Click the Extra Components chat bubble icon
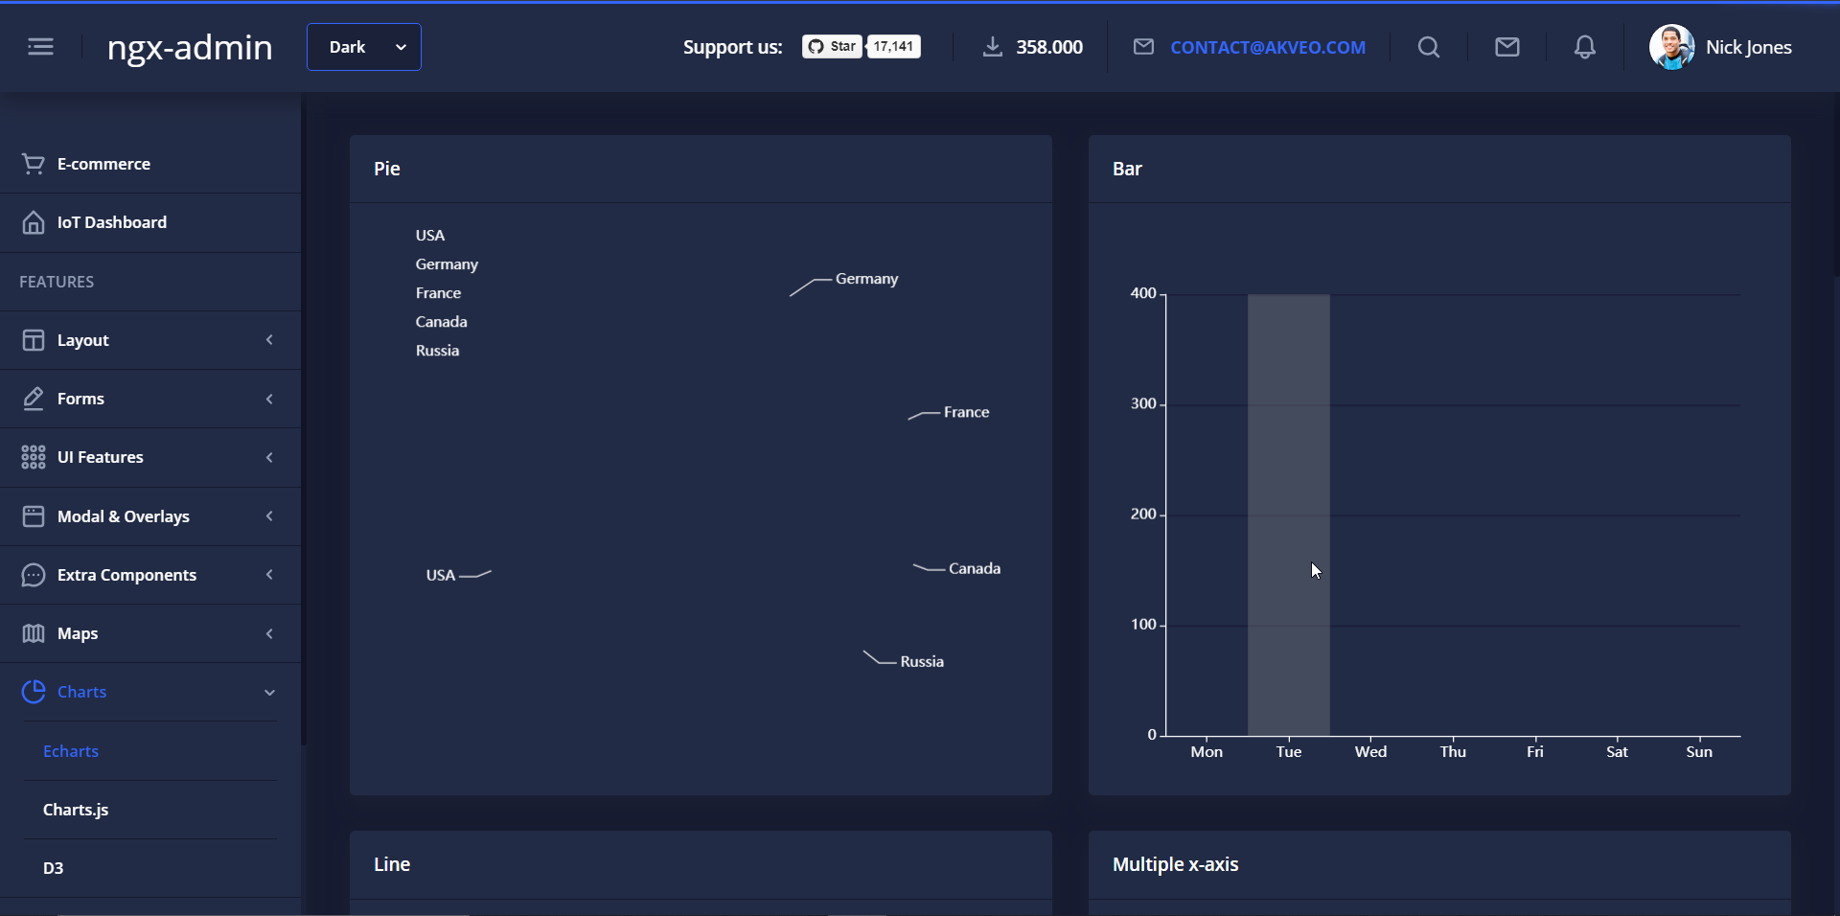 click(x=34, y=575)
